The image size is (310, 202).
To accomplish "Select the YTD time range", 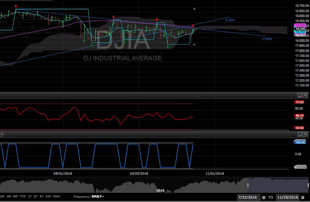I will 23,197.
